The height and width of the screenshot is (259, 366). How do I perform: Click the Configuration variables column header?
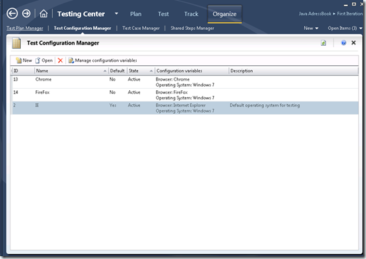click(192, 71)
